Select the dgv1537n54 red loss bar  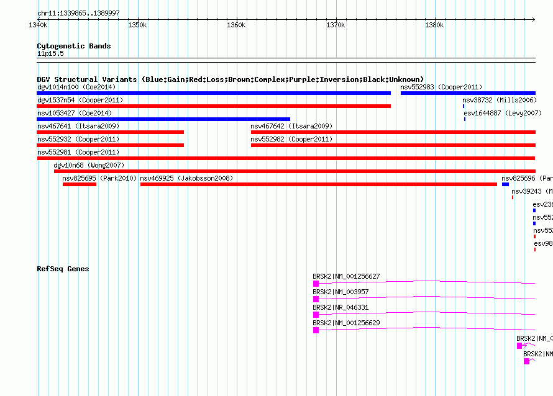coord(214,106)
